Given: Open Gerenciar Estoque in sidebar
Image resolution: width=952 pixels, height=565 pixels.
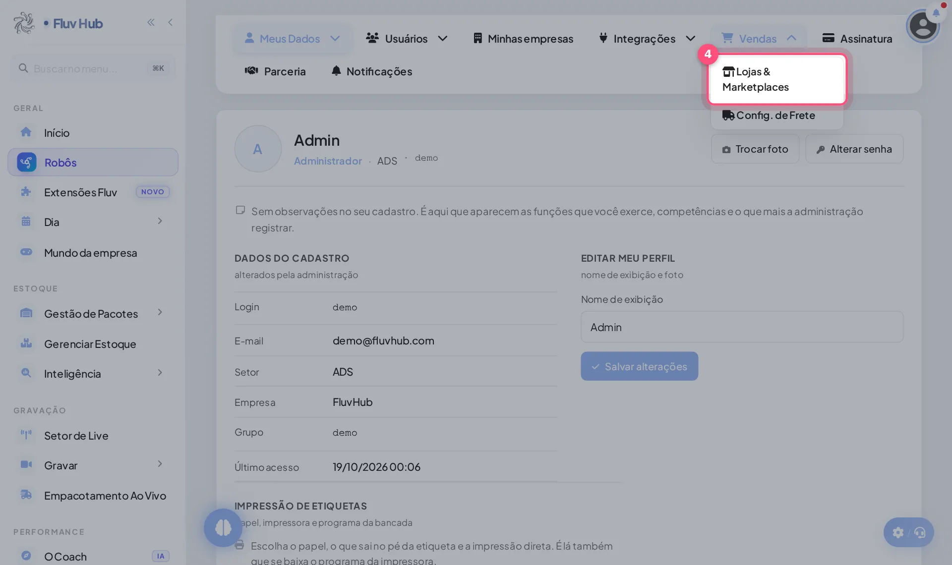Looking at the screenshot, I should tap(93, 344).
